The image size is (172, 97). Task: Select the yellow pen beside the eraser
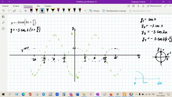(37, 10)
